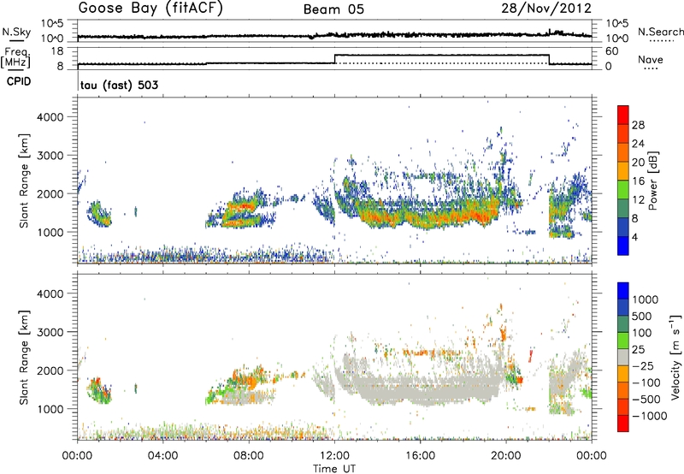Click the 08:00 time tick label

click(x=249, y=456)
